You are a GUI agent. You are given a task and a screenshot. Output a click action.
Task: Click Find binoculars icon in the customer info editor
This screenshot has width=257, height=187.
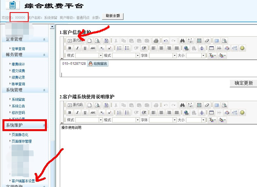point(182,41)
